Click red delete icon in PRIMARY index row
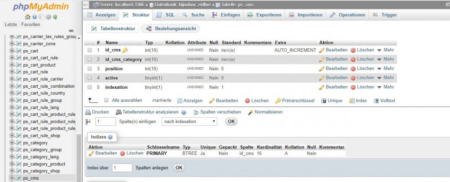 click(x=122, y=154)
